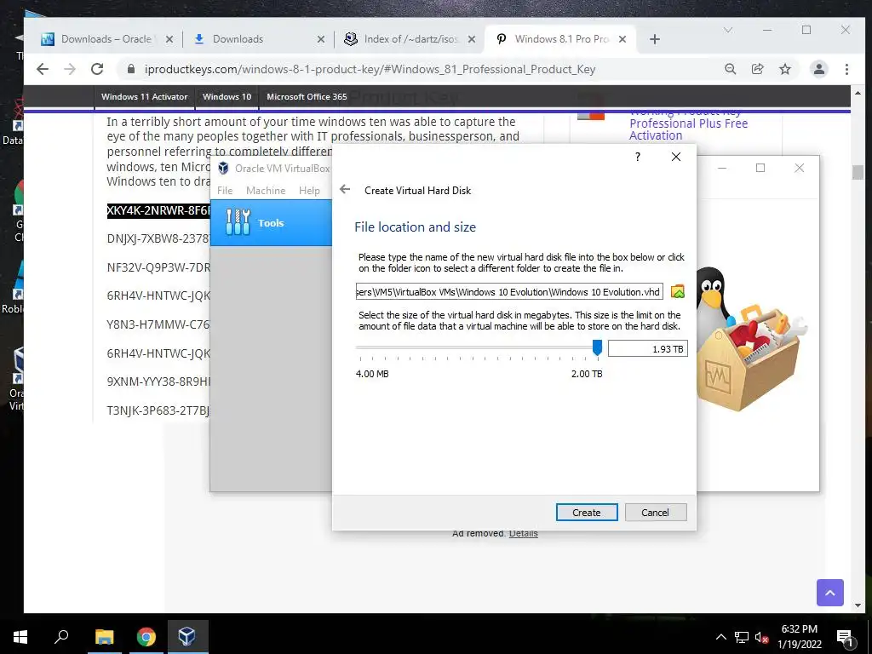This screenshot has width=872, height=654.
Task: Open the Chrome share icon
Action: (757, 69)
